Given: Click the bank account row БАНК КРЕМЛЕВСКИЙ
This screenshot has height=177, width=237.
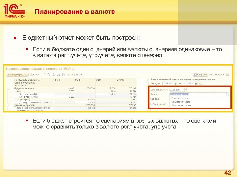Looking at the screenshot, I should (34, 108).
